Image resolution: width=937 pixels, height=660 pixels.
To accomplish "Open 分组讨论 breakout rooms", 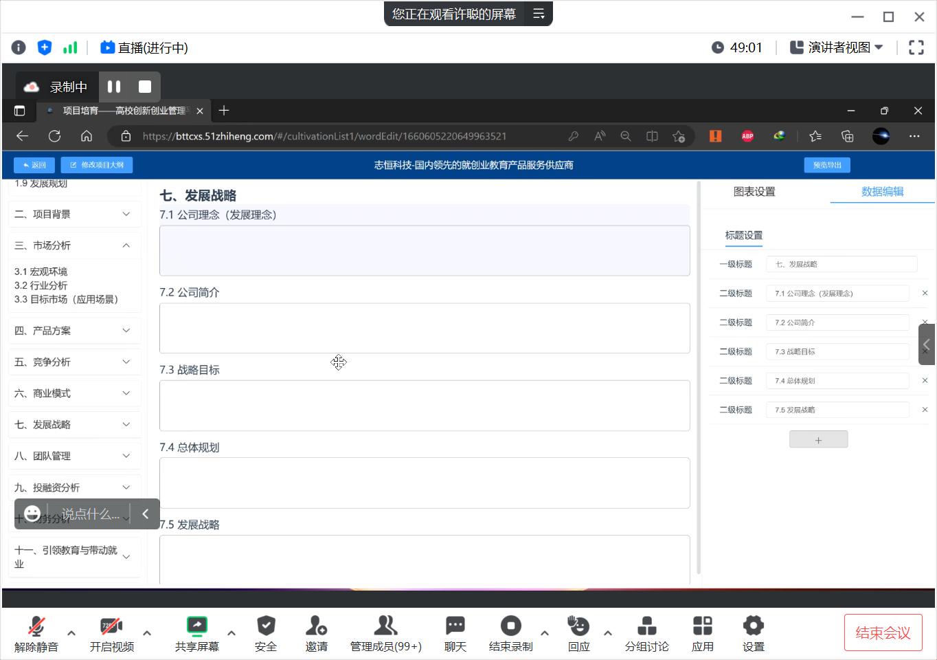I will tap(646, 626).
